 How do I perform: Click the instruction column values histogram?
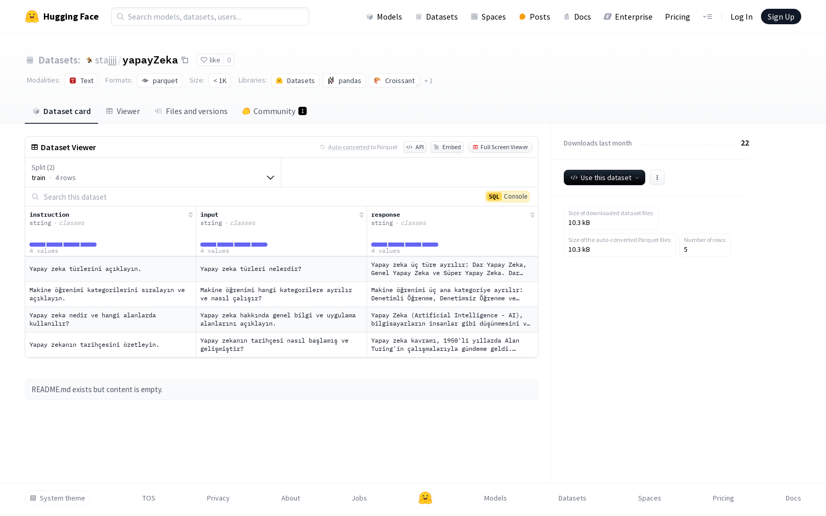coord(63,245)
